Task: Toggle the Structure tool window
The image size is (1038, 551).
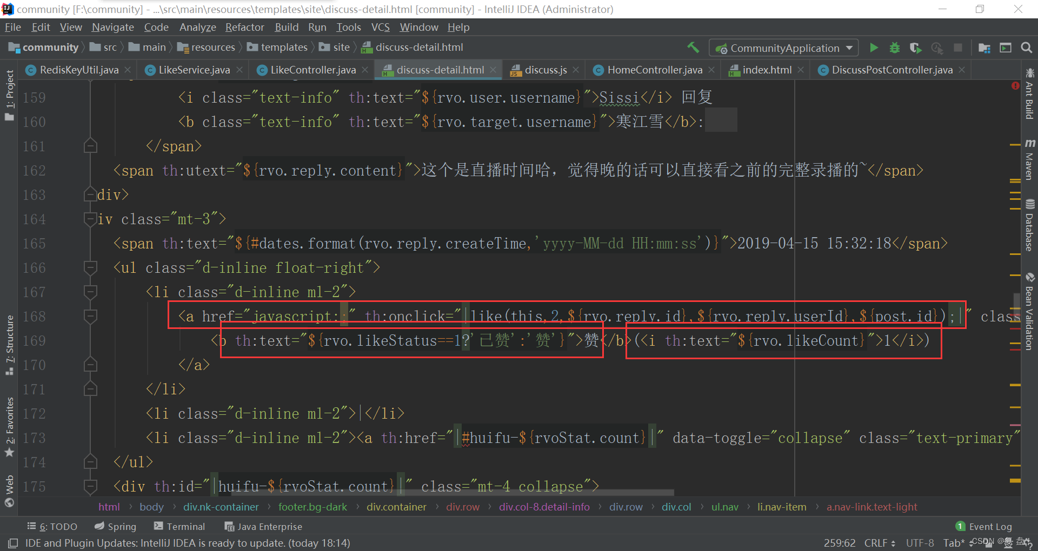Action: click(x=9, y=346)
